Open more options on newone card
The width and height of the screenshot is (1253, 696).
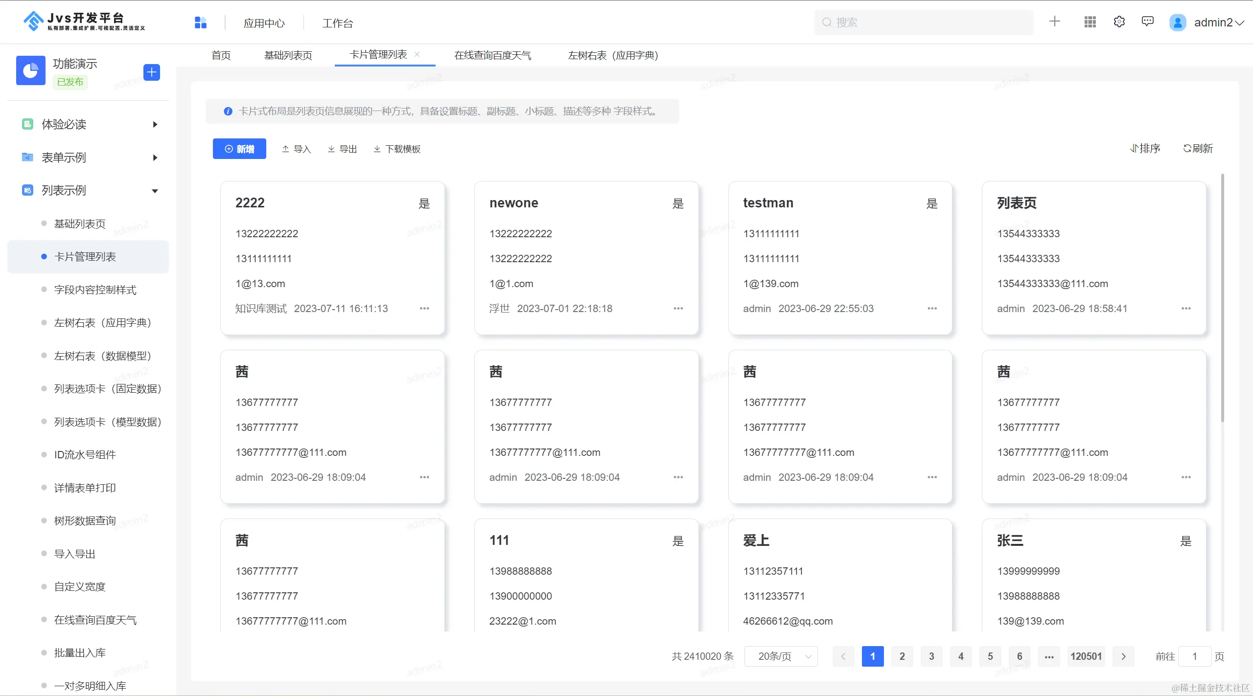(678, 309)
